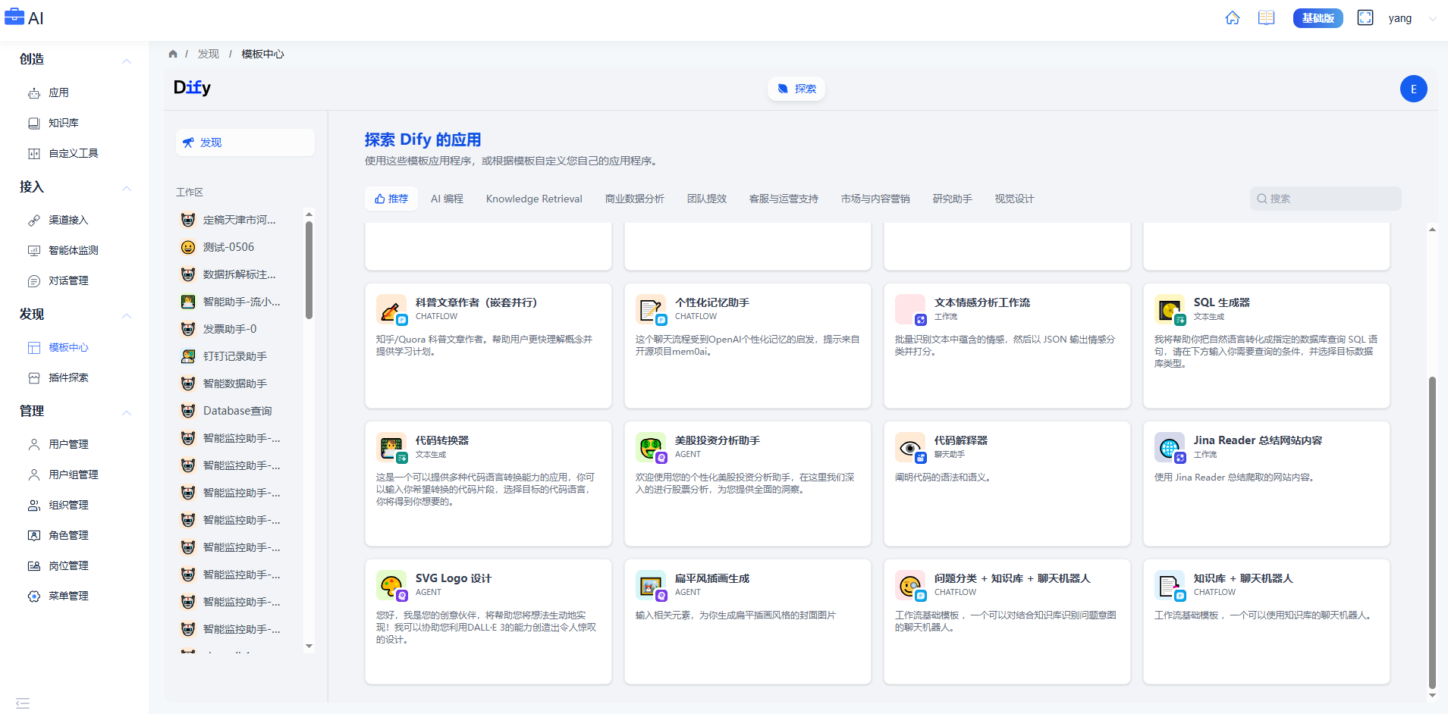
Task: Collapse the 接入 sidebar section
Action: [127, 188]
